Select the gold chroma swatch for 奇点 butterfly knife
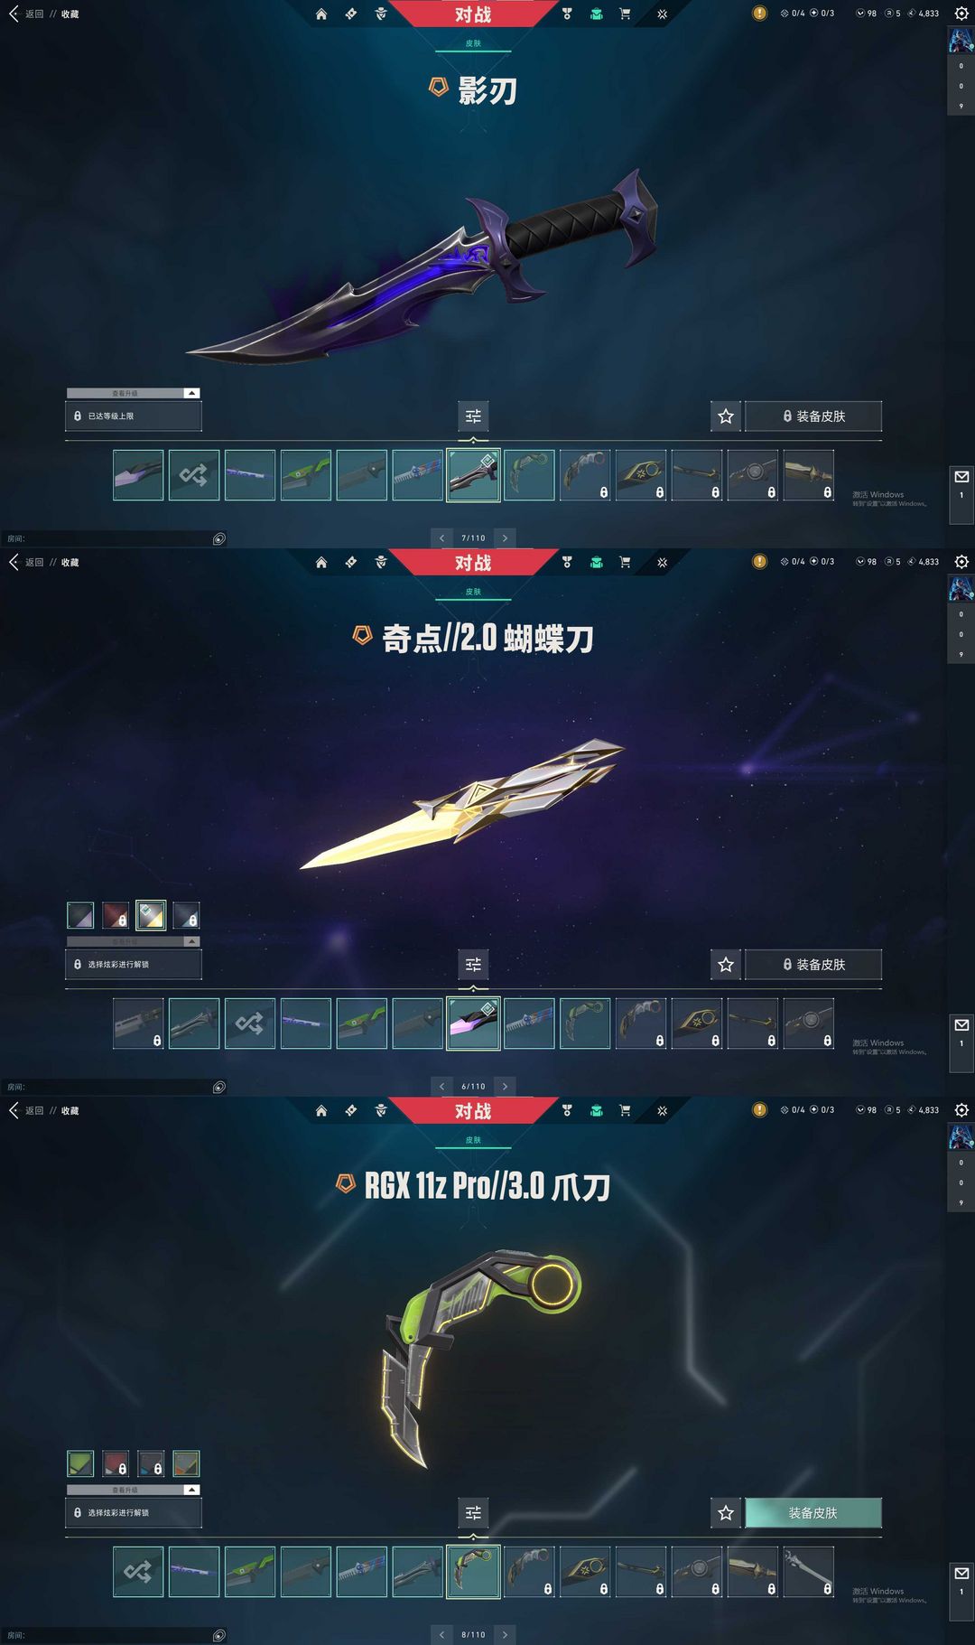This screenshot has height=1645, width=975. point(151,915)
